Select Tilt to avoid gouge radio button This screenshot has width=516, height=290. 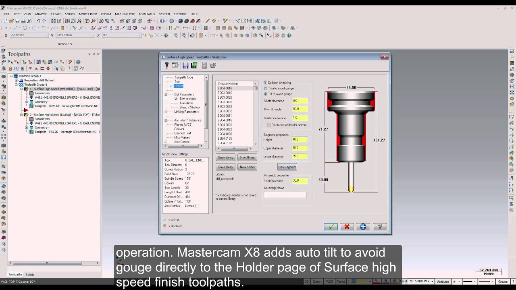click(265, 94)
